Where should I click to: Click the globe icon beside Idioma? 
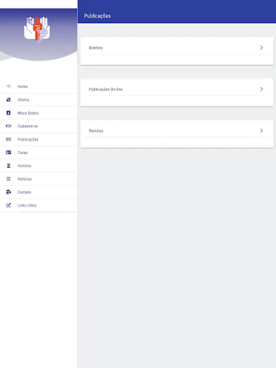pos(9,99)
